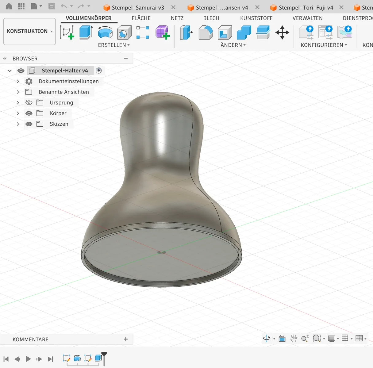
Task: Collapse the browser using the double-arrow
Action: pos(5,58)
